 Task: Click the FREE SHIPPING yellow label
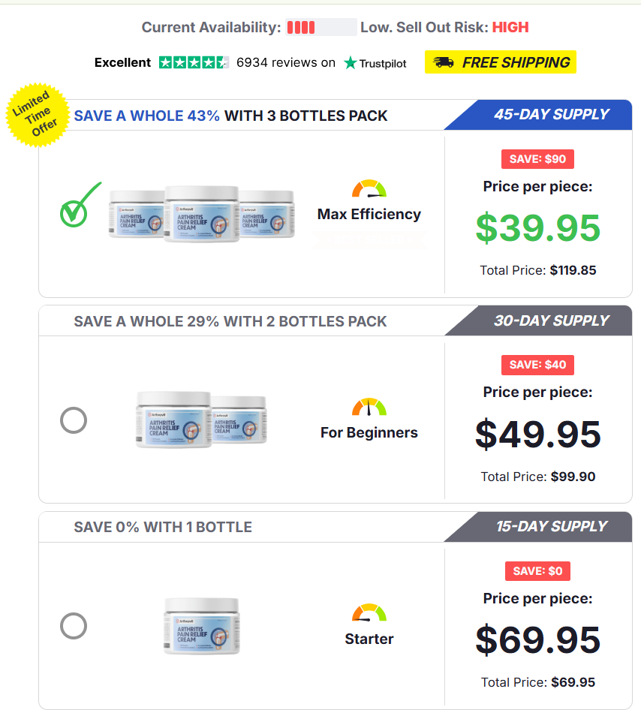click(x=500, y=63)
